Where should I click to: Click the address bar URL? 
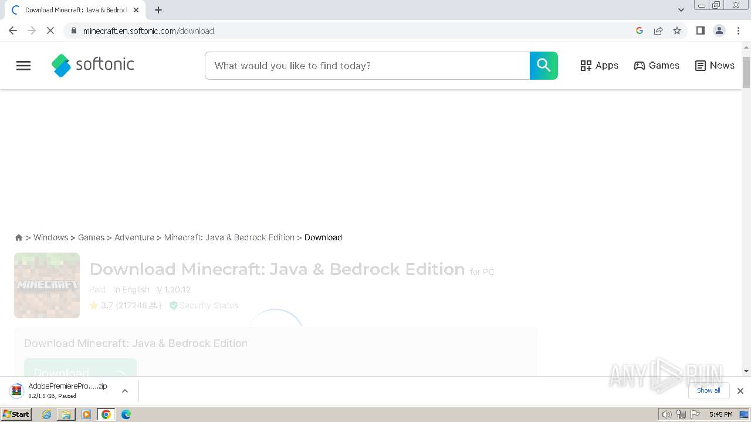coord(148,31)
